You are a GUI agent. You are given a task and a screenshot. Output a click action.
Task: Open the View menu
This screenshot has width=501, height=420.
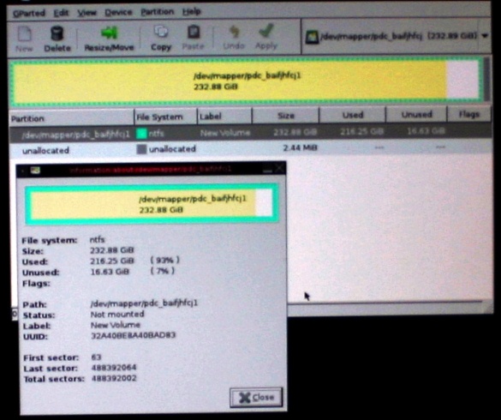[x=86, y=13]
